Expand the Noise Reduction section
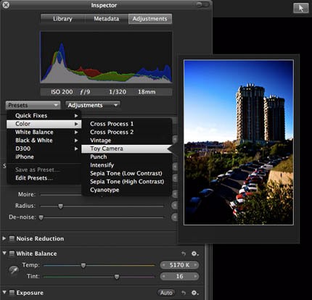Viewport: 312px width, 300px height. (x=4, y=238)
